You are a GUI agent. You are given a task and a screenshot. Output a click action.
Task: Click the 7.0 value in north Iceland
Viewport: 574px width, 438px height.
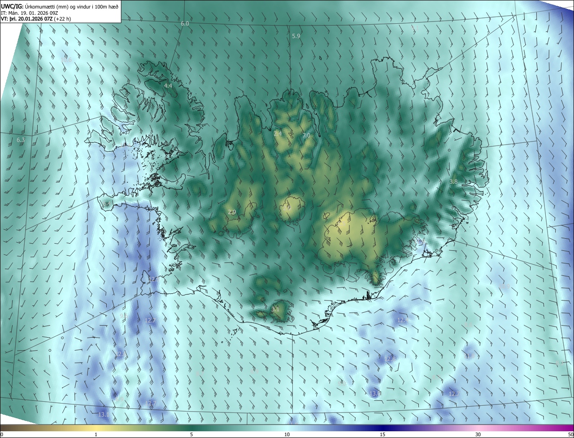[x=306, y=135]
